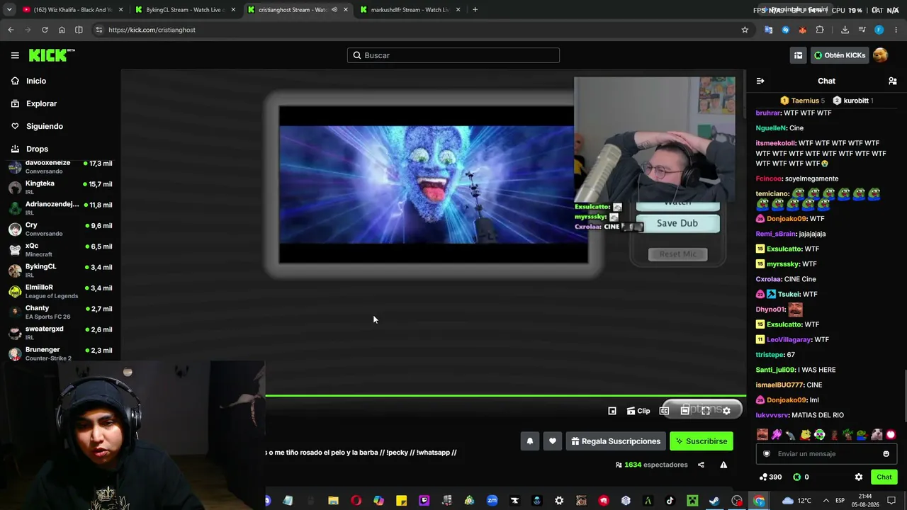Open TikTok from the taskbar
Image resolution: width=907 pixels, height=510 pixels.
670,501
